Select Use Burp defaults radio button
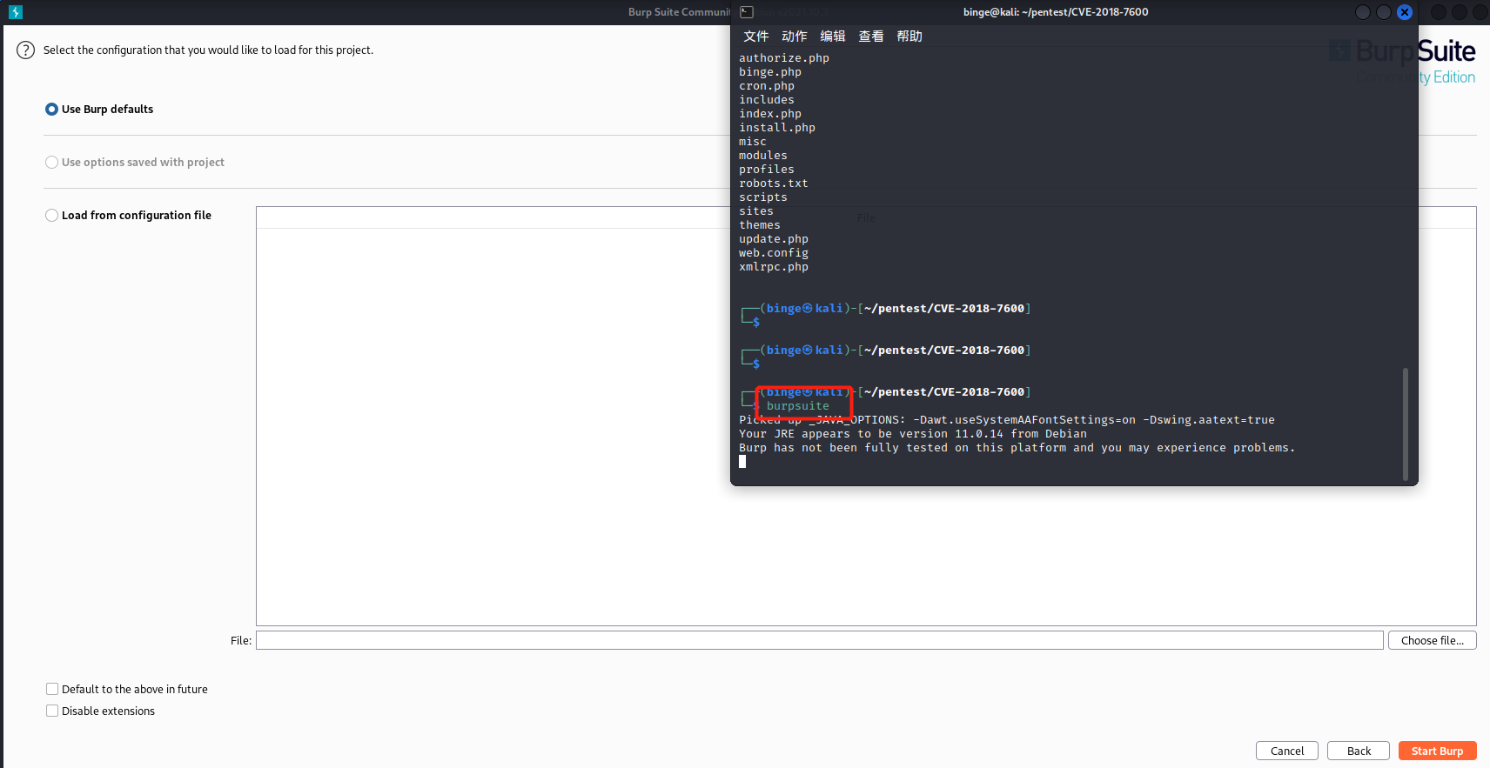 pyautogui.click(x=51, y=110)
